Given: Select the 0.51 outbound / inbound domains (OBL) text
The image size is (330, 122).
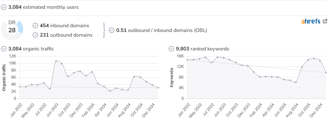Looking at the screenshot, I should pos(162,30).
